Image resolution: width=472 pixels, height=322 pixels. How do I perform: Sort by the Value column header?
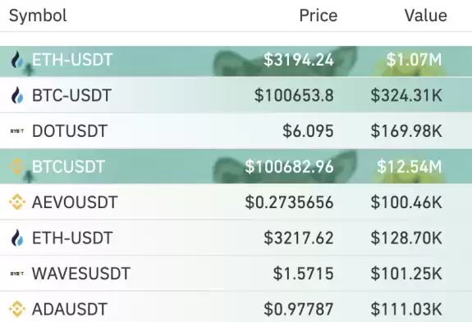tap(426, 16)
